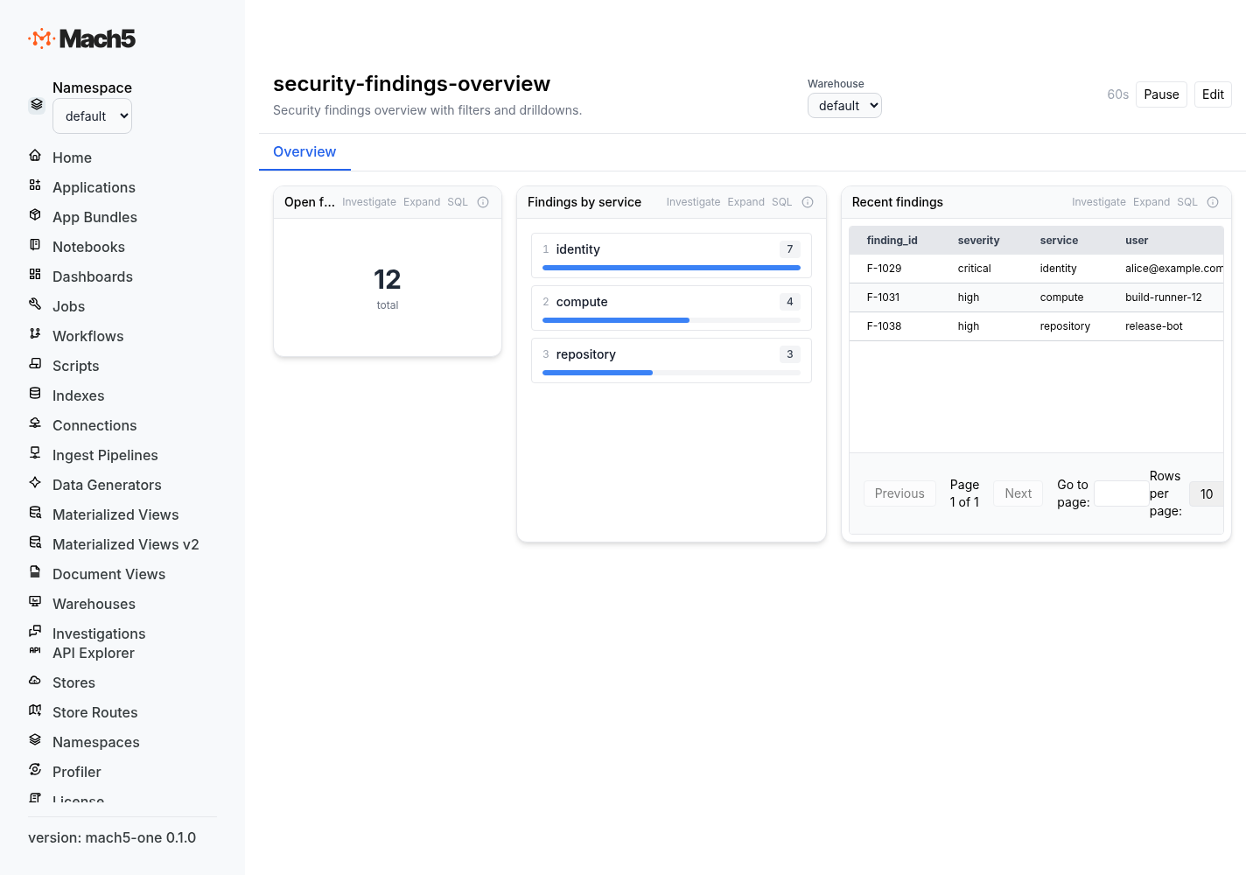Image resolution: width=1260 pixels, height=875 pixels.
Task: Click the Applications sidebar icon
Action: pos(35,185)
